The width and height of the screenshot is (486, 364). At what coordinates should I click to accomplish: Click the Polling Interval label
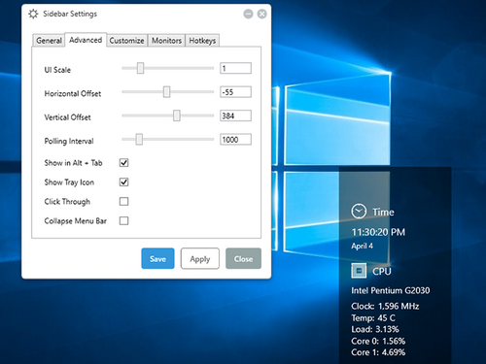pyautogui.click(x=69, y=141)
